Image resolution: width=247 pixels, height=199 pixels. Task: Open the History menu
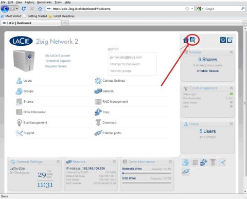30,2
